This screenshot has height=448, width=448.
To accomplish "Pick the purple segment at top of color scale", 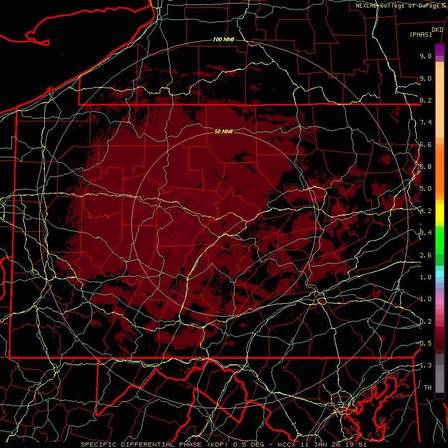I will (x=440, y=50).
